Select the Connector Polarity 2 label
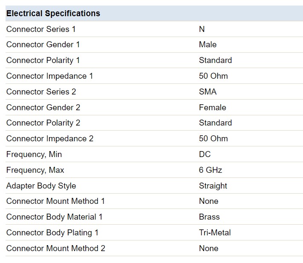 tap(43, 123)
